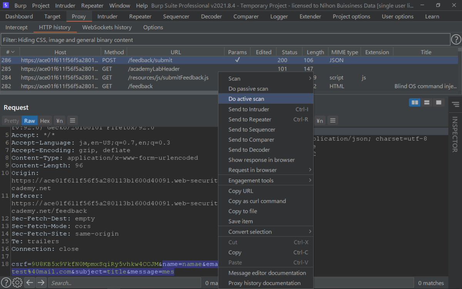
Task: Open the request panel hamburger menu
Action: 72,121
